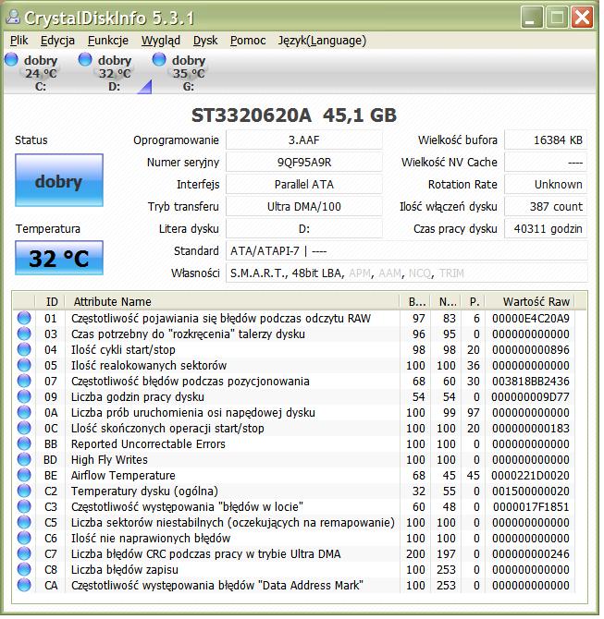
Task: Click the serial number field 9QF95A9R
Action: (304, 163)
